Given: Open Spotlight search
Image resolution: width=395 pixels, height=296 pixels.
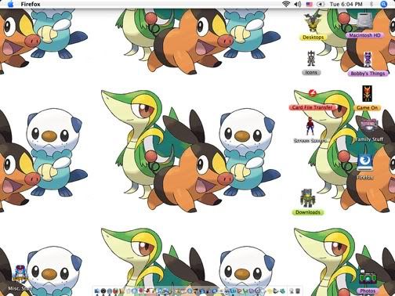Looking at the screenshot, I should [x=383, y=4].
